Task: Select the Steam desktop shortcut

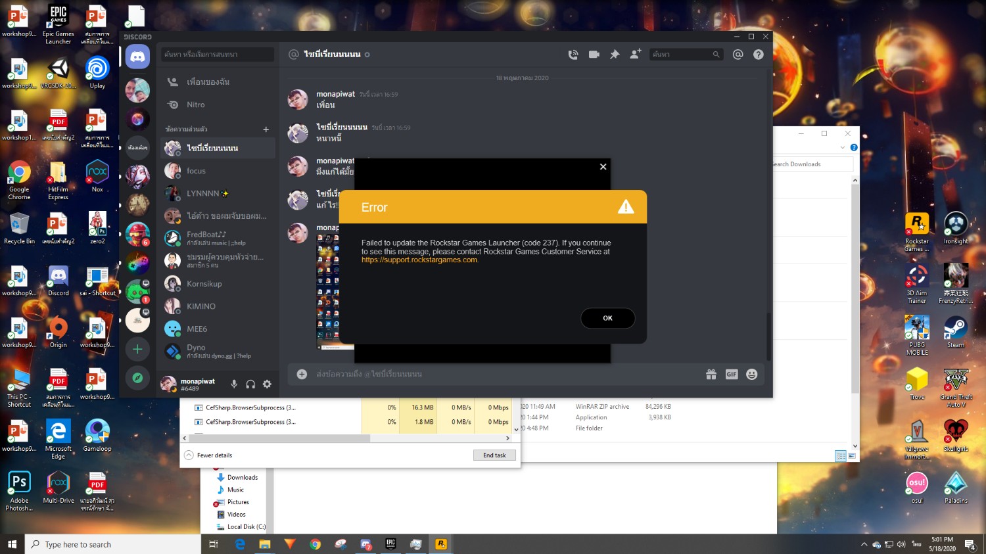Action: tap(956, 332)
